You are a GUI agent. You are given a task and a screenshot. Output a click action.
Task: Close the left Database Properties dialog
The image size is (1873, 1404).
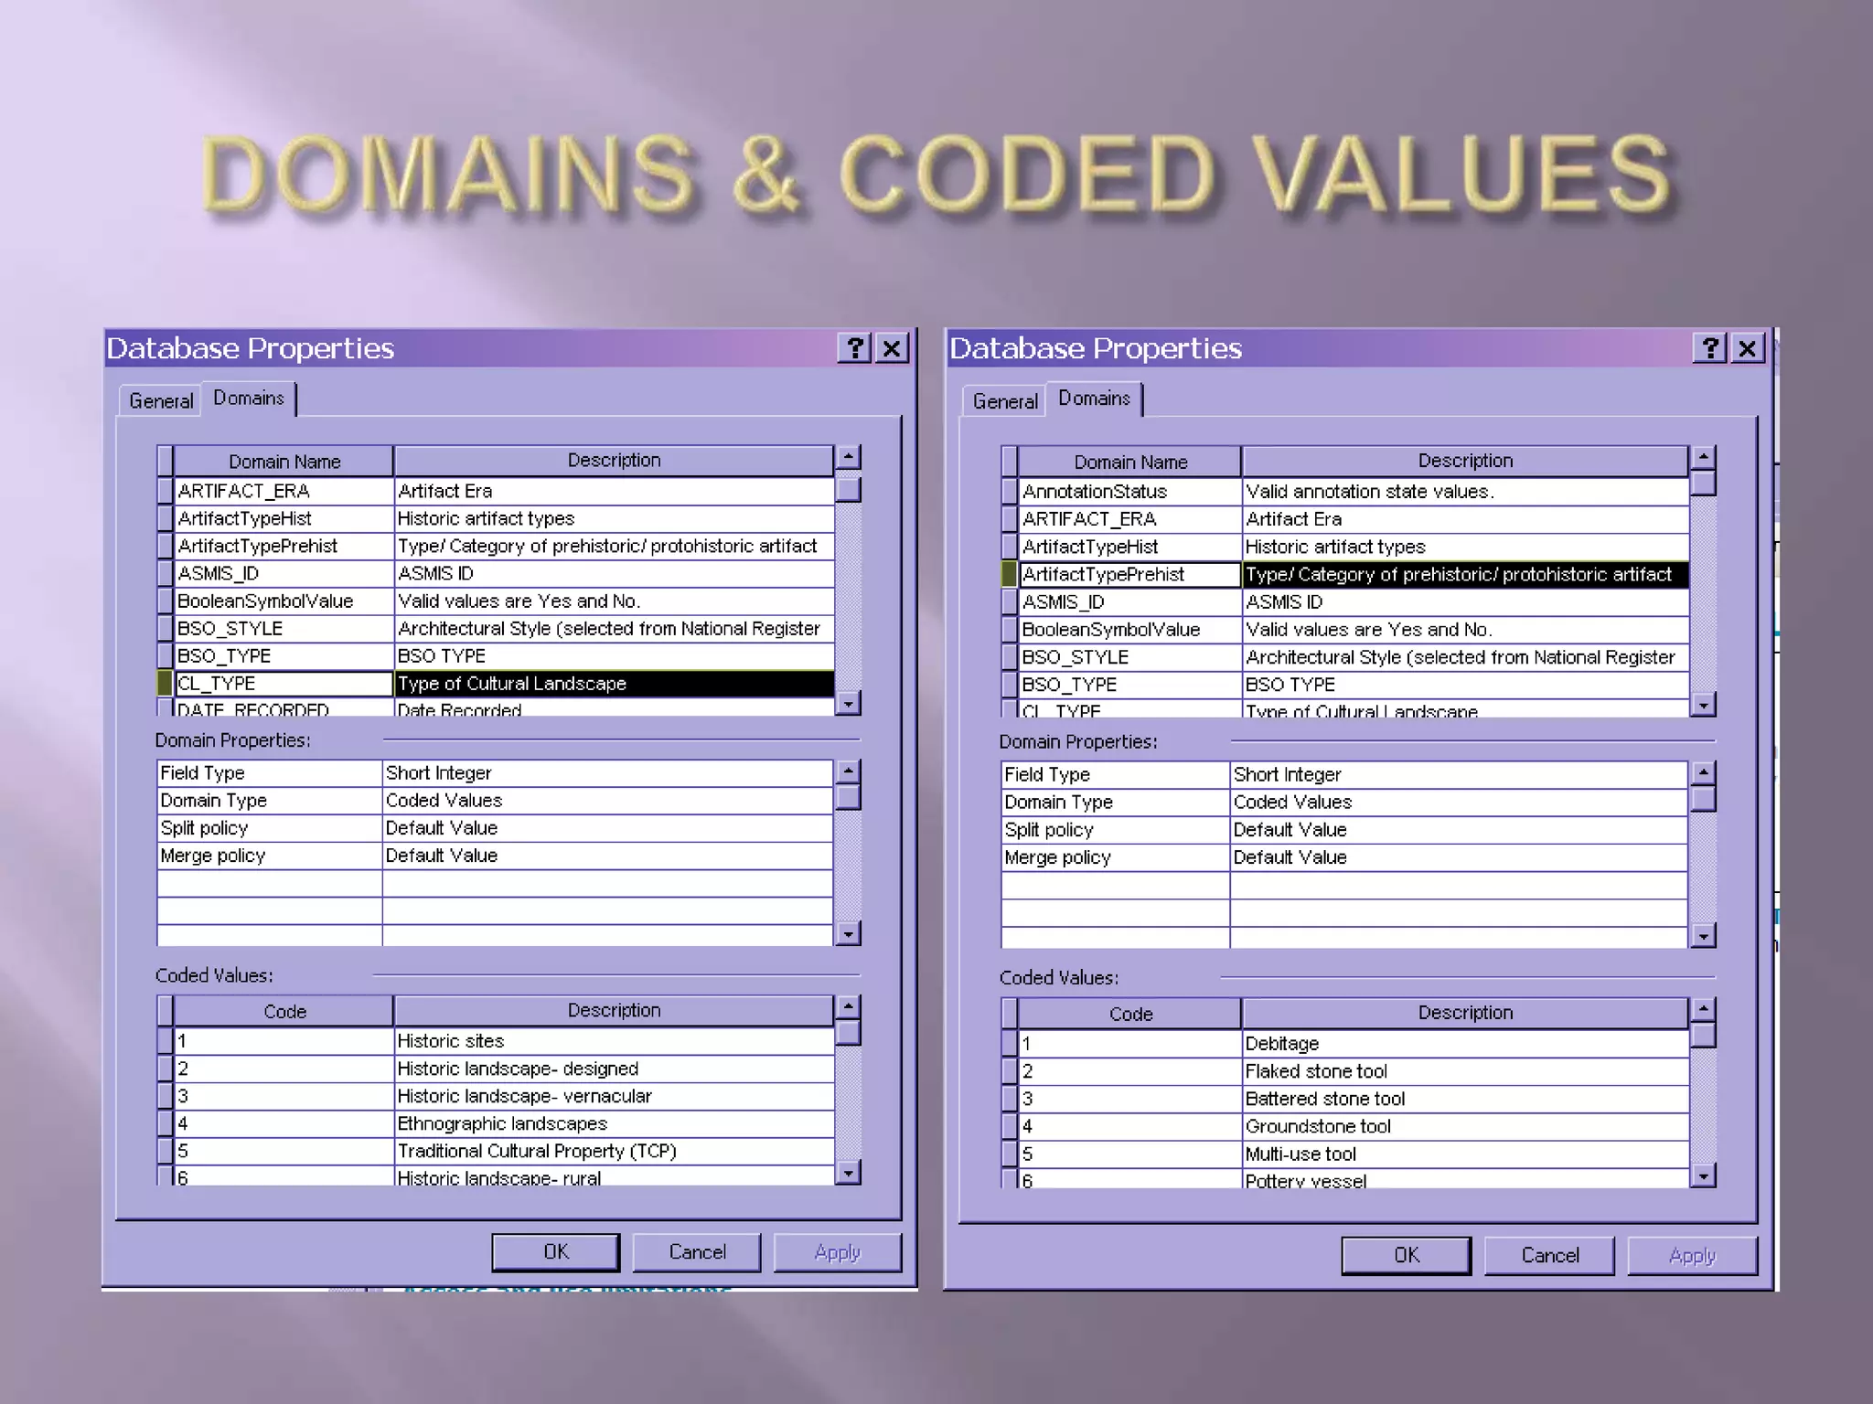[892, 348]
